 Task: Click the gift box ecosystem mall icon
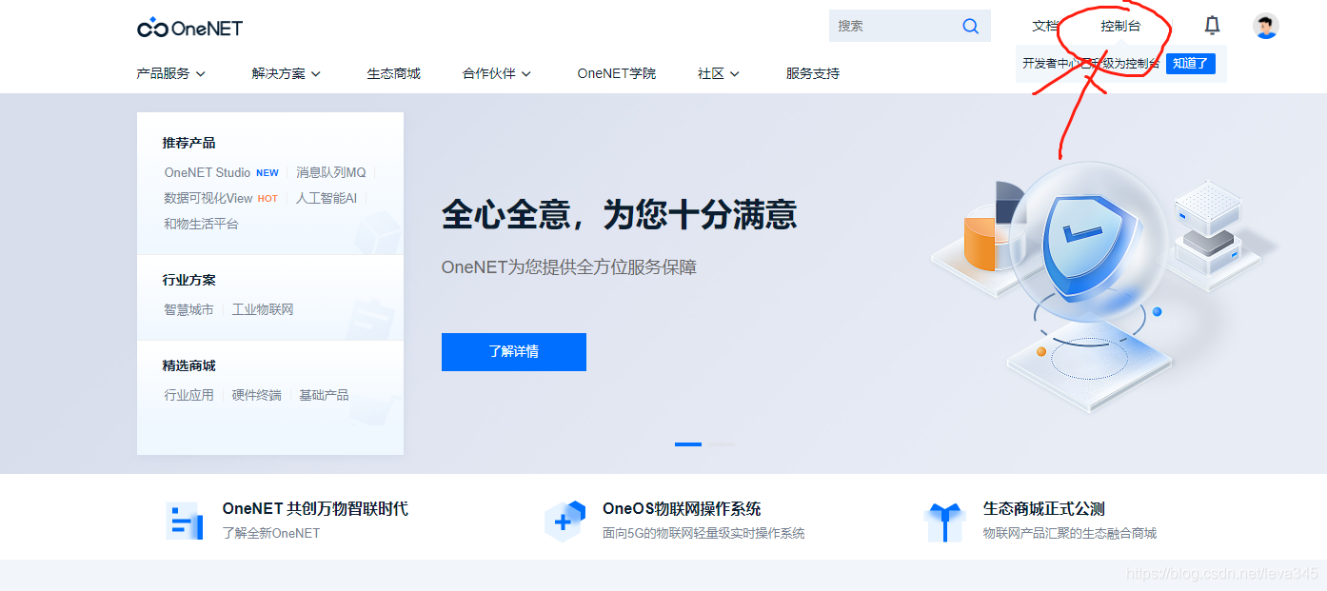coord(944,522)
